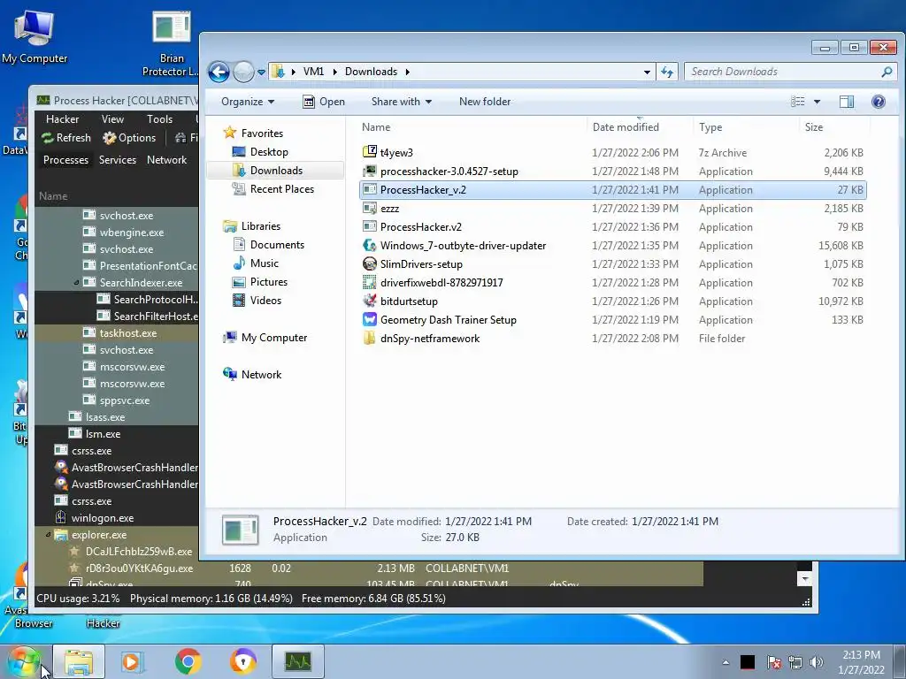The image size is (906, 679).
Task: Select Downloads in navigation pane
Action: coord(276,171)
